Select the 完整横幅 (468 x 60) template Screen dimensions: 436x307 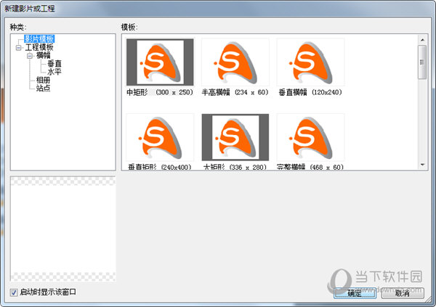click(x=310, y=137)
